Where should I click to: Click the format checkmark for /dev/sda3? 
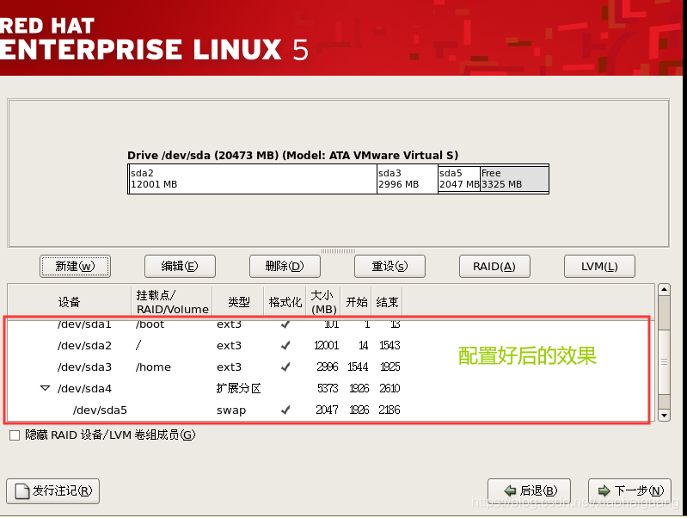[x=285, y=367]
